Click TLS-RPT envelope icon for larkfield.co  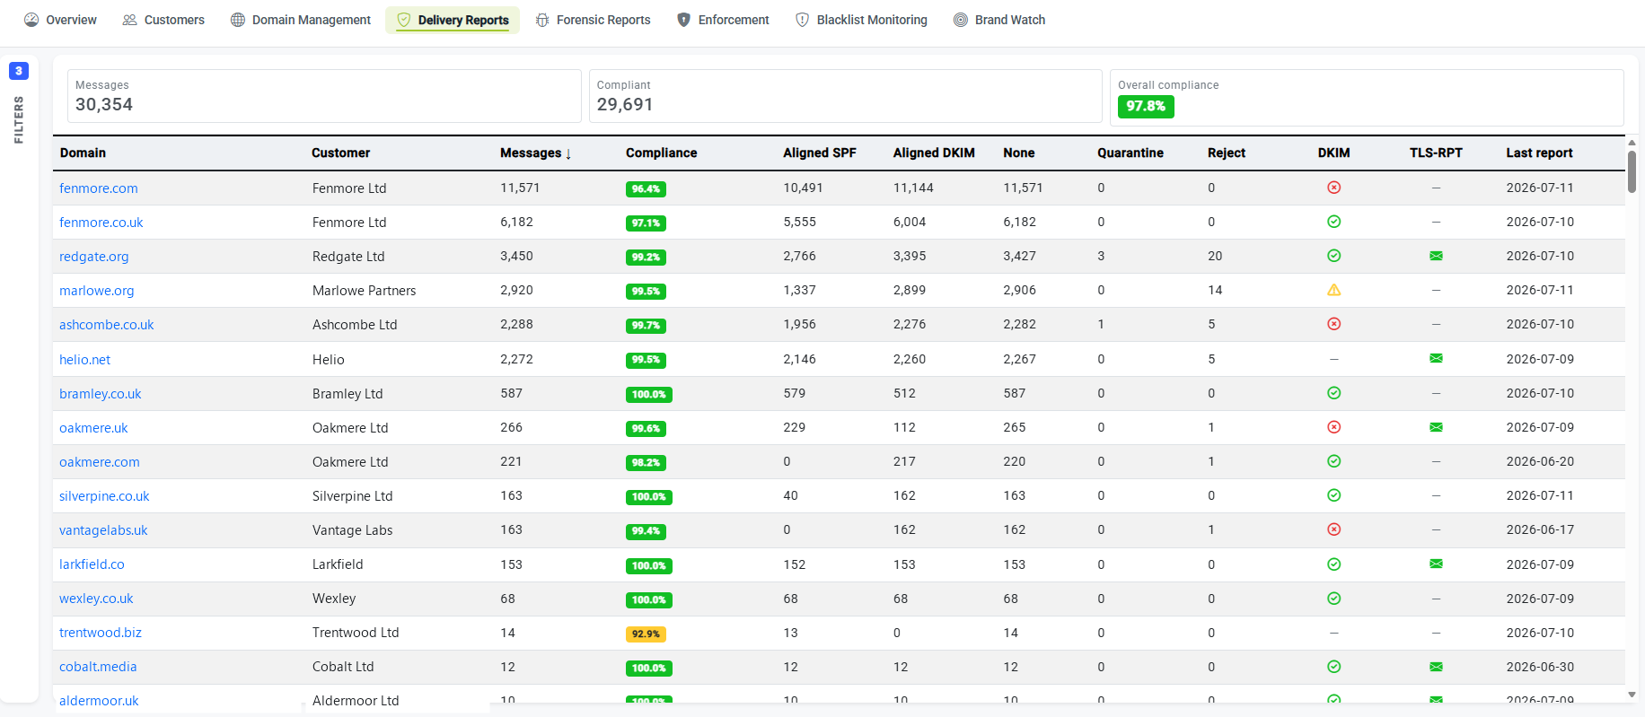[1436, 564]
